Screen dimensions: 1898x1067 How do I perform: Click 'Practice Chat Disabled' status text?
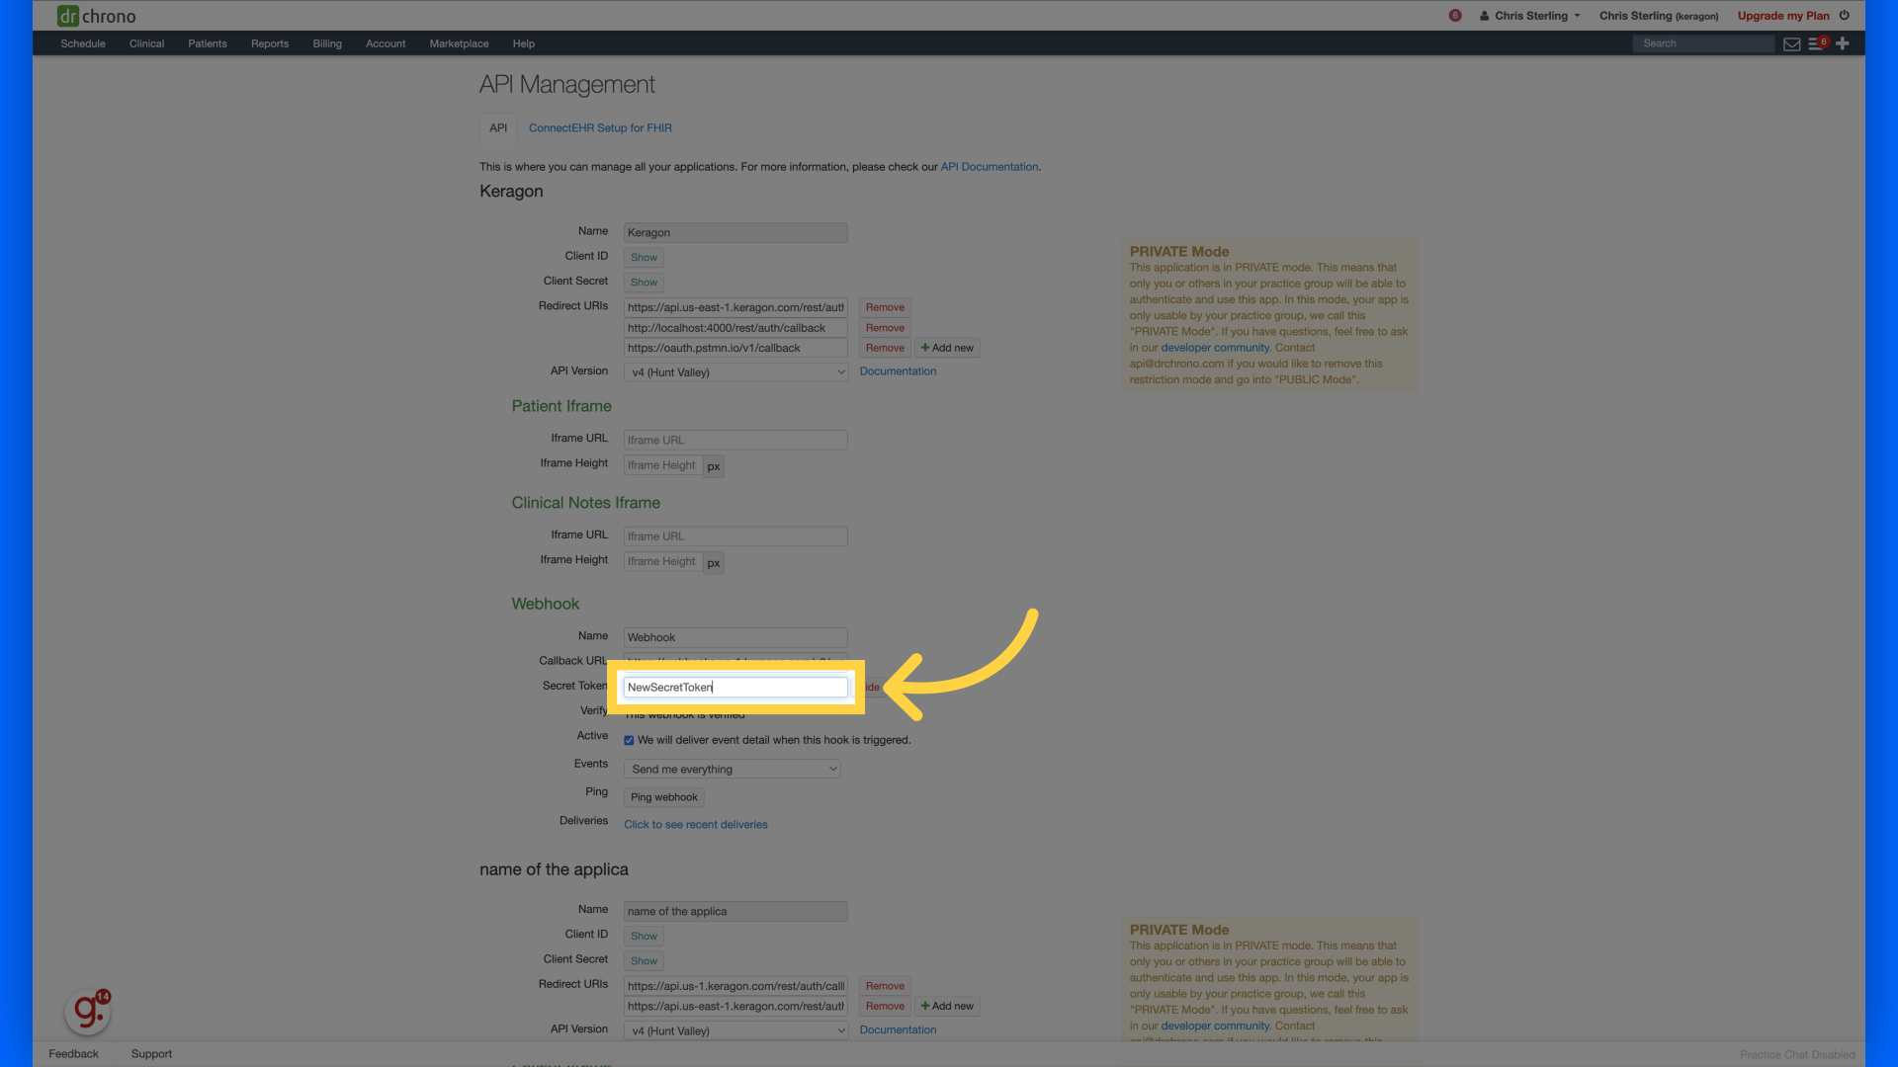click(1797, 1055)
